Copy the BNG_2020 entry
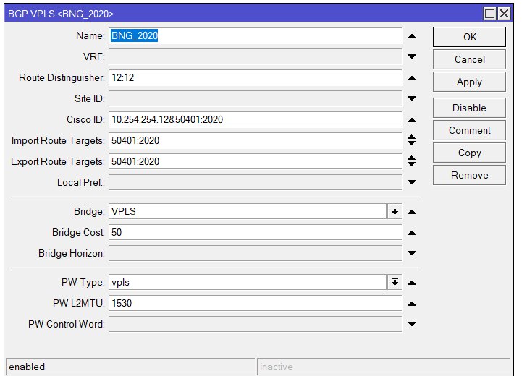Viewport: 527px width, 376px height. (469, 153)
